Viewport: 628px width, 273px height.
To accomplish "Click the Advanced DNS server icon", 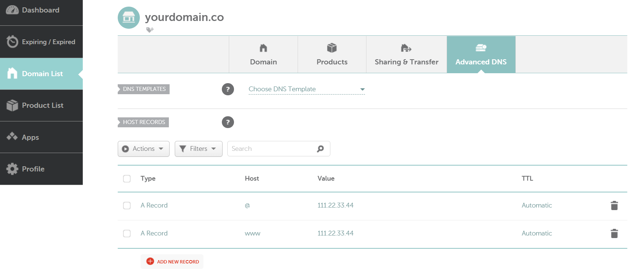I will 481,48.
